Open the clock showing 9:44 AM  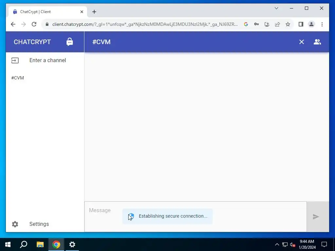(x=307, y=244)
